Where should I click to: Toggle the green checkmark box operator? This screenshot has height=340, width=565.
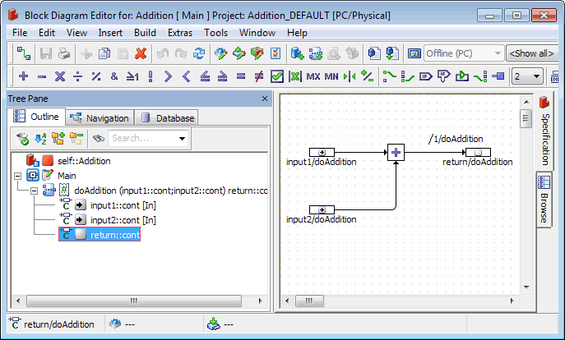pos(276,76)
